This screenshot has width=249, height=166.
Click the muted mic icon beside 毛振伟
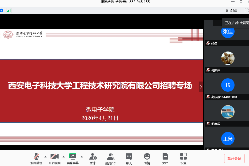(x=208, y=70)
